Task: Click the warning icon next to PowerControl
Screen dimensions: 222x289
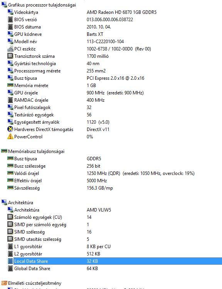Action: point(10,136)
